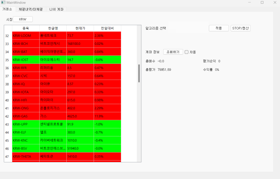Screen dimensions: 280x179
Task: Click the price cell 73.7
Action: click(x=80, y=35)
